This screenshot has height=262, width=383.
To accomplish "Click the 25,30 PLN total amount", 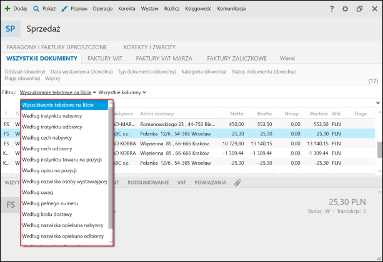I will [x=347, y=202].
